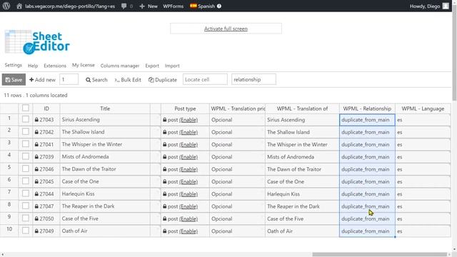Screen dimensions: 457x257
Task: Click the WPML - Language column header
Action: pos(423,109)
